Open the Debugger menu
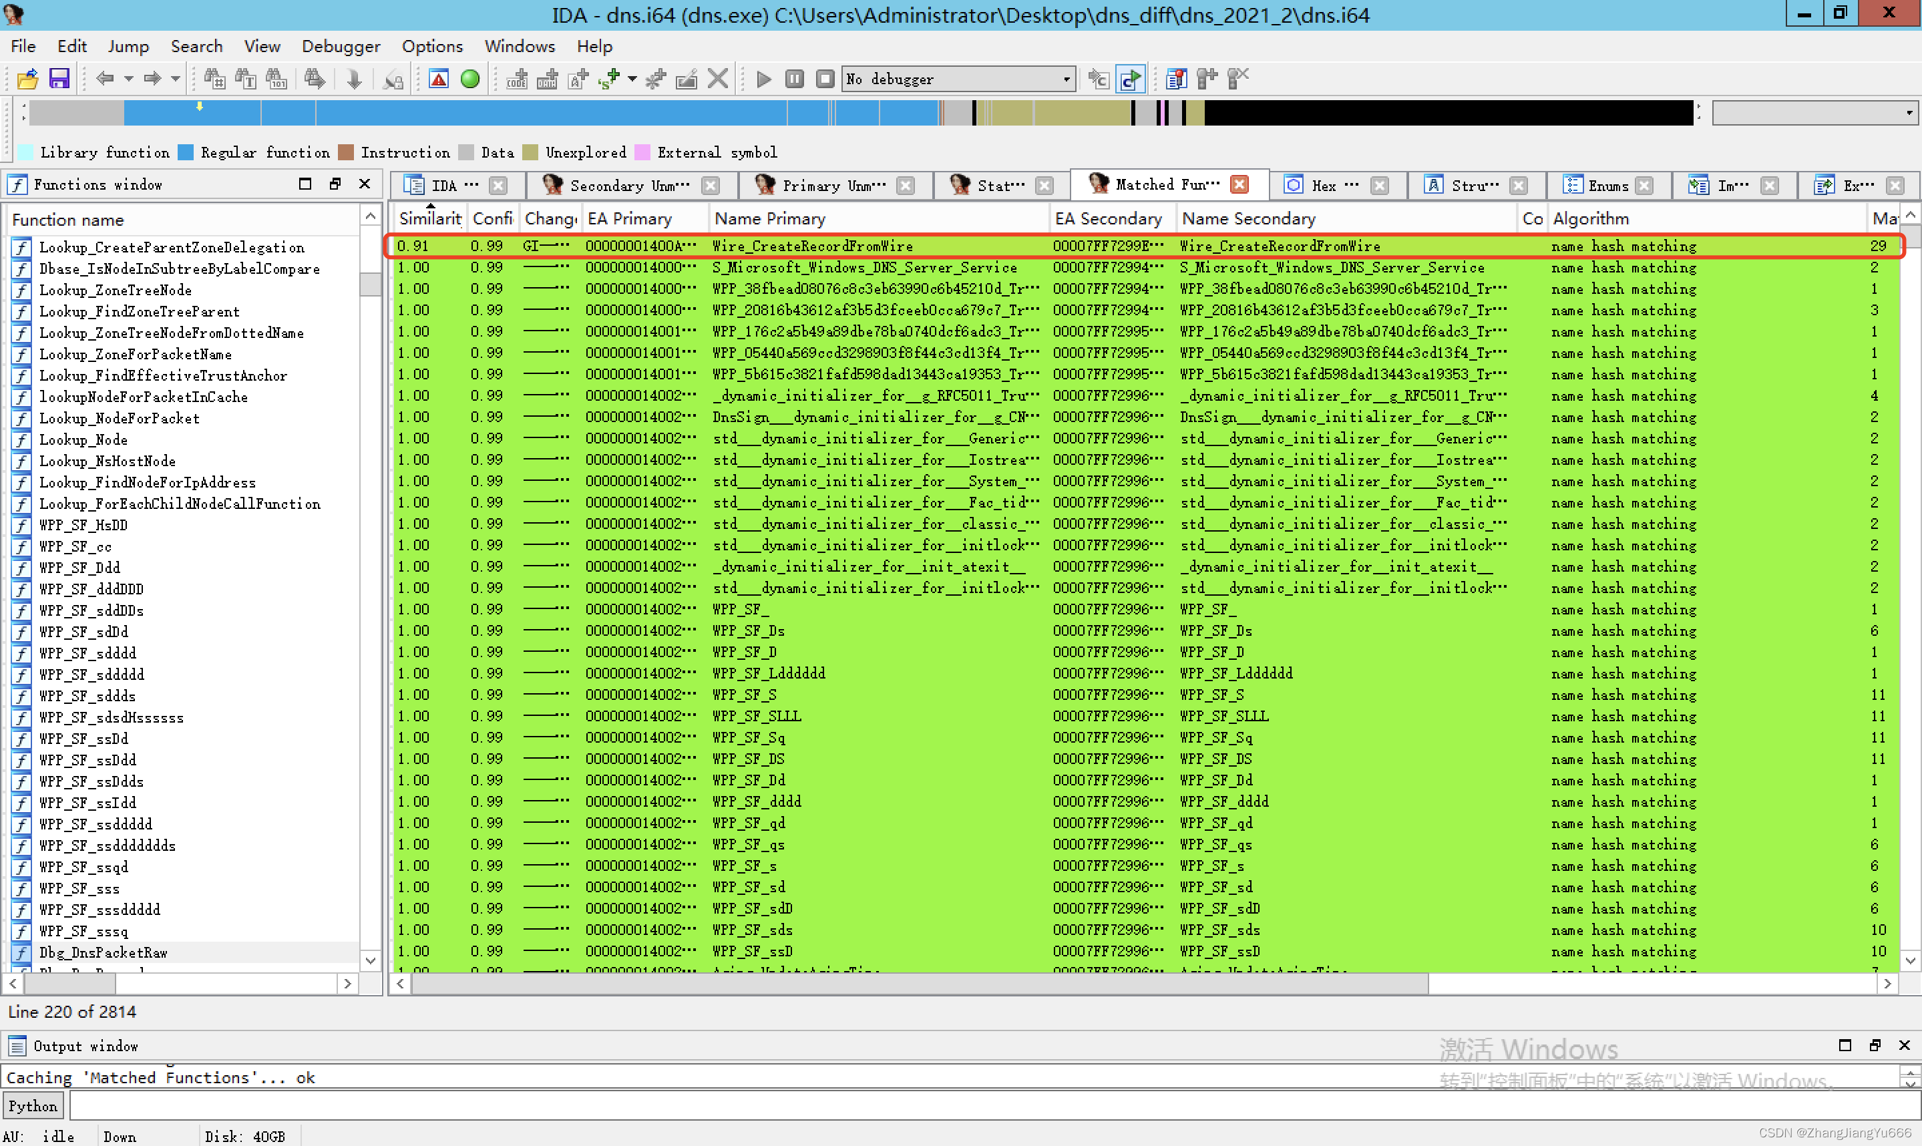This screenshot has width=1922, height=1146. (x=341, y=46)
